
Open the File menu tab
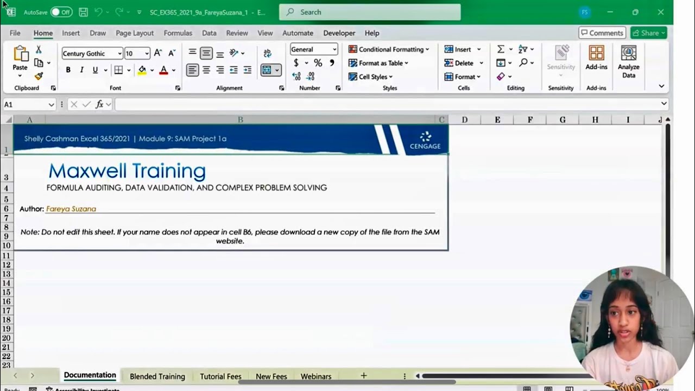coord(15,33)
